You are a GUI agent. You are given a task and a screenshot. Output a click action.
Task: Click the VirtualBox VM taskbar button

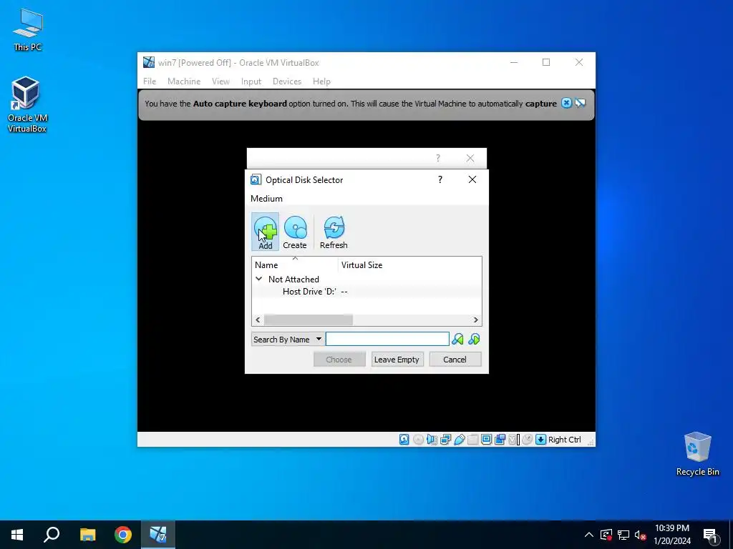coord(158,535)
